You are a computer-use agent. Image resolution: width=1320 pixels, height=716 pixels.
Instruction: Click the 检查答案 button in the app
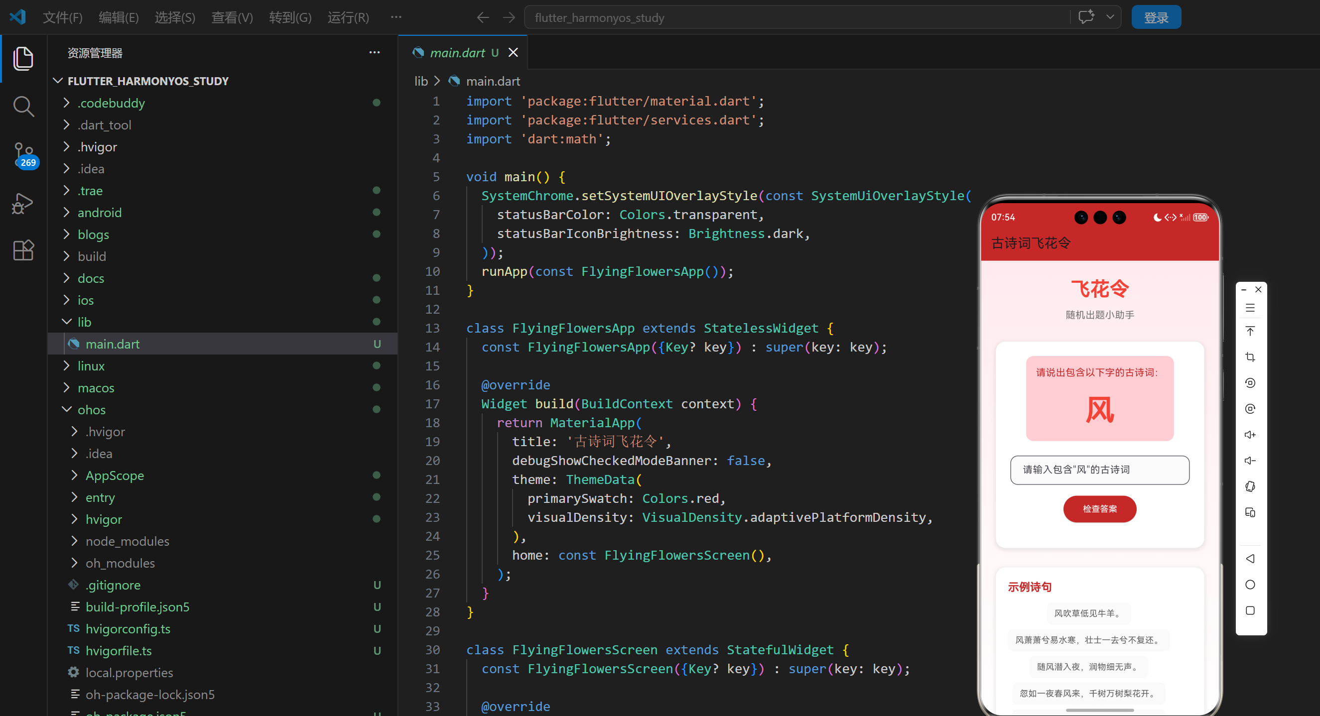click(1099, 508)
